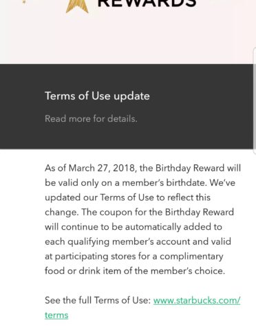This screenshot has height=333, width=256.
Task: Click the gold Starbucks Rewards star logo
Action: coord(77,6)
